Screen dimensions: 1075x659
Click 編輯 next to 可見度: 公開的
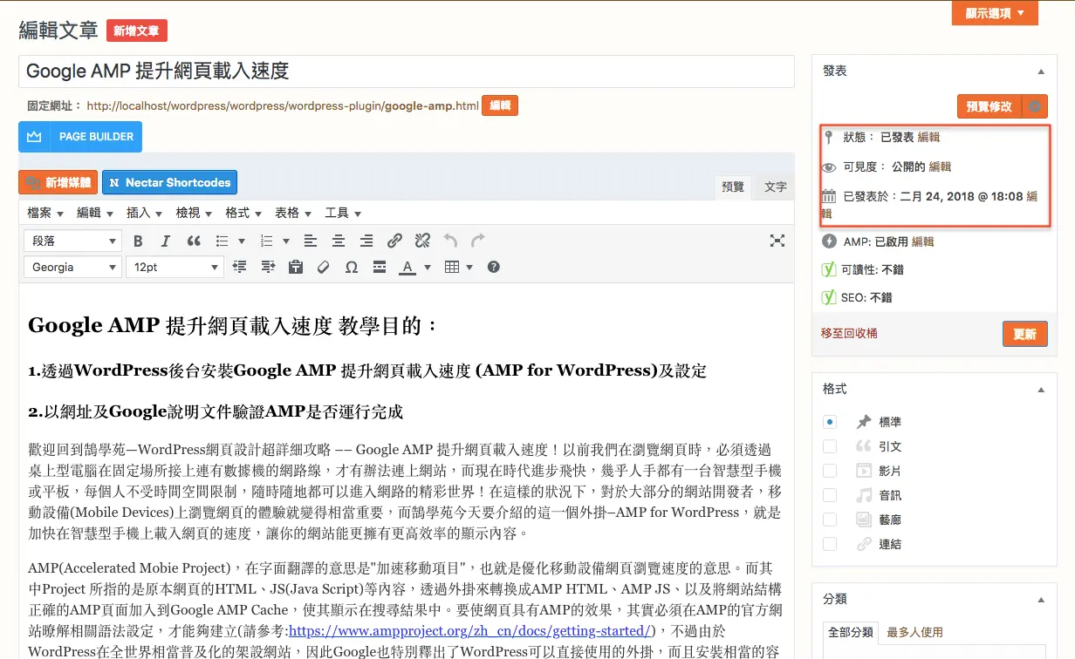[x=940, y=166]
